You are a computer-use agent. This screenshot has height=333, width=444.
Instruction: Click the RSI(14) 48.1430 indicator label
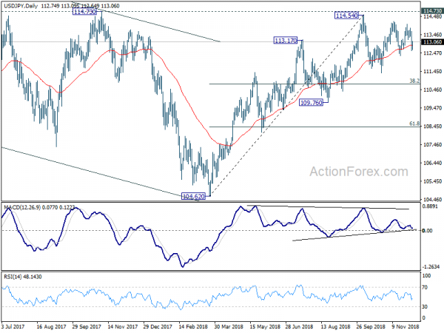click(23, 277)
